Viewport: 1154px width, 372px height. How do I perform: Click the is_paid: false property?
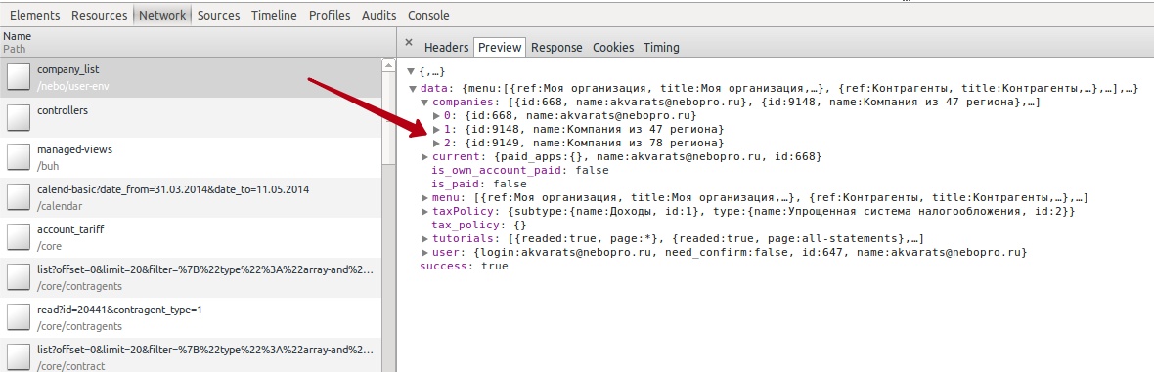[479, 184]
